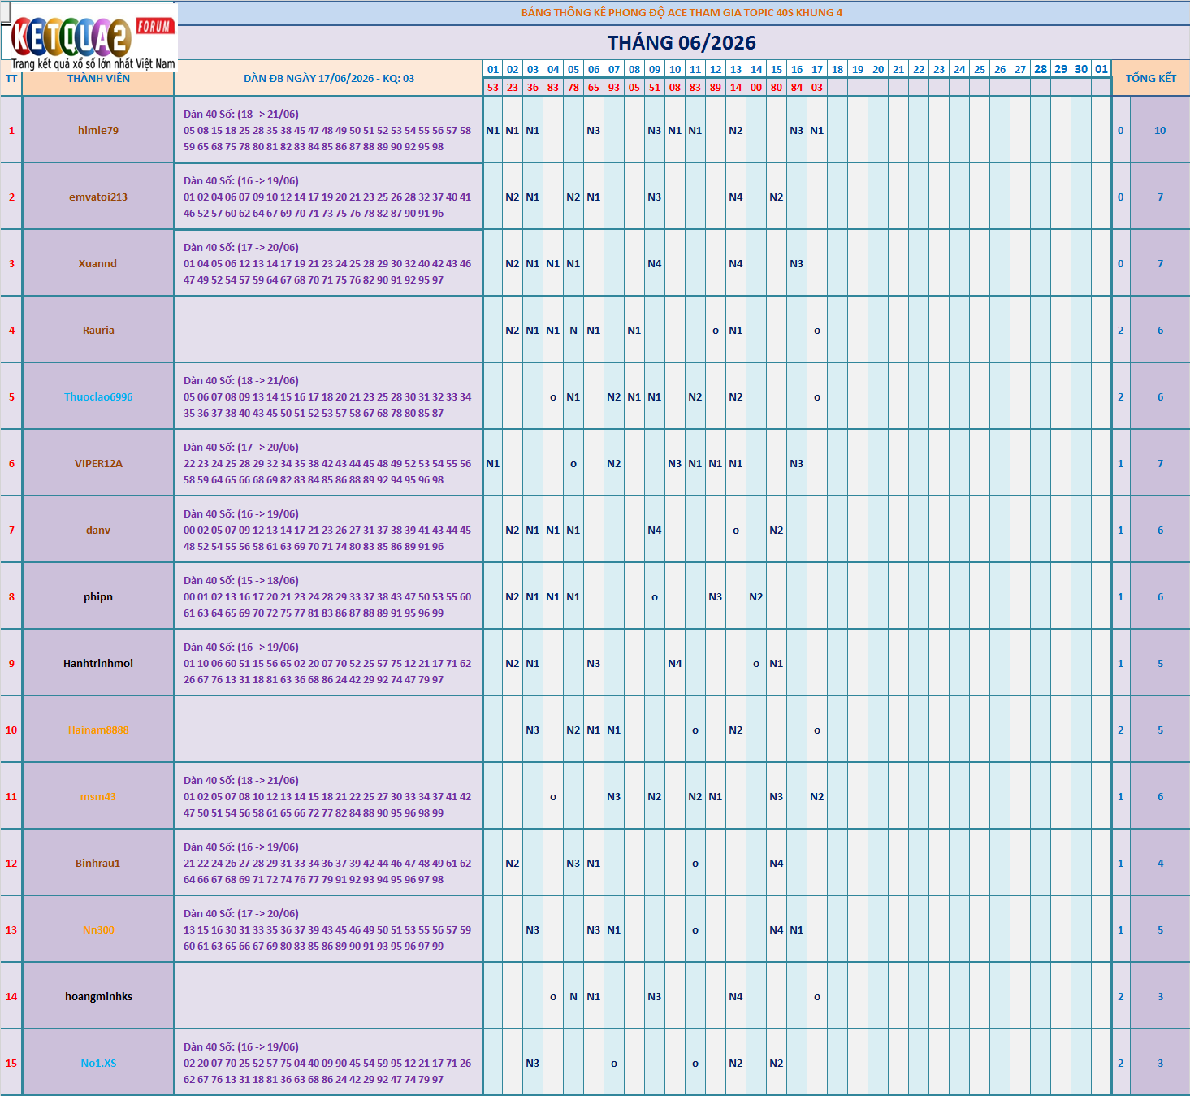Image resolution: width=1190 pixels, height=1096 pixels.
Task: Select total score 10 for himle79
Action: click(1160, 130)
